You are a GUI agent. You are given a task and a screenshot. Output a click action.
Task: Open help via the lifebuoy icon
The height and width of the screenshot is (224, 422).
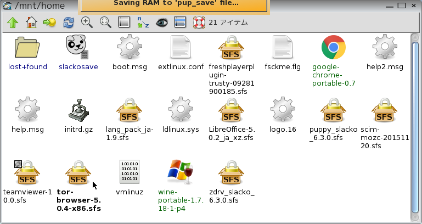pos(199,23)
